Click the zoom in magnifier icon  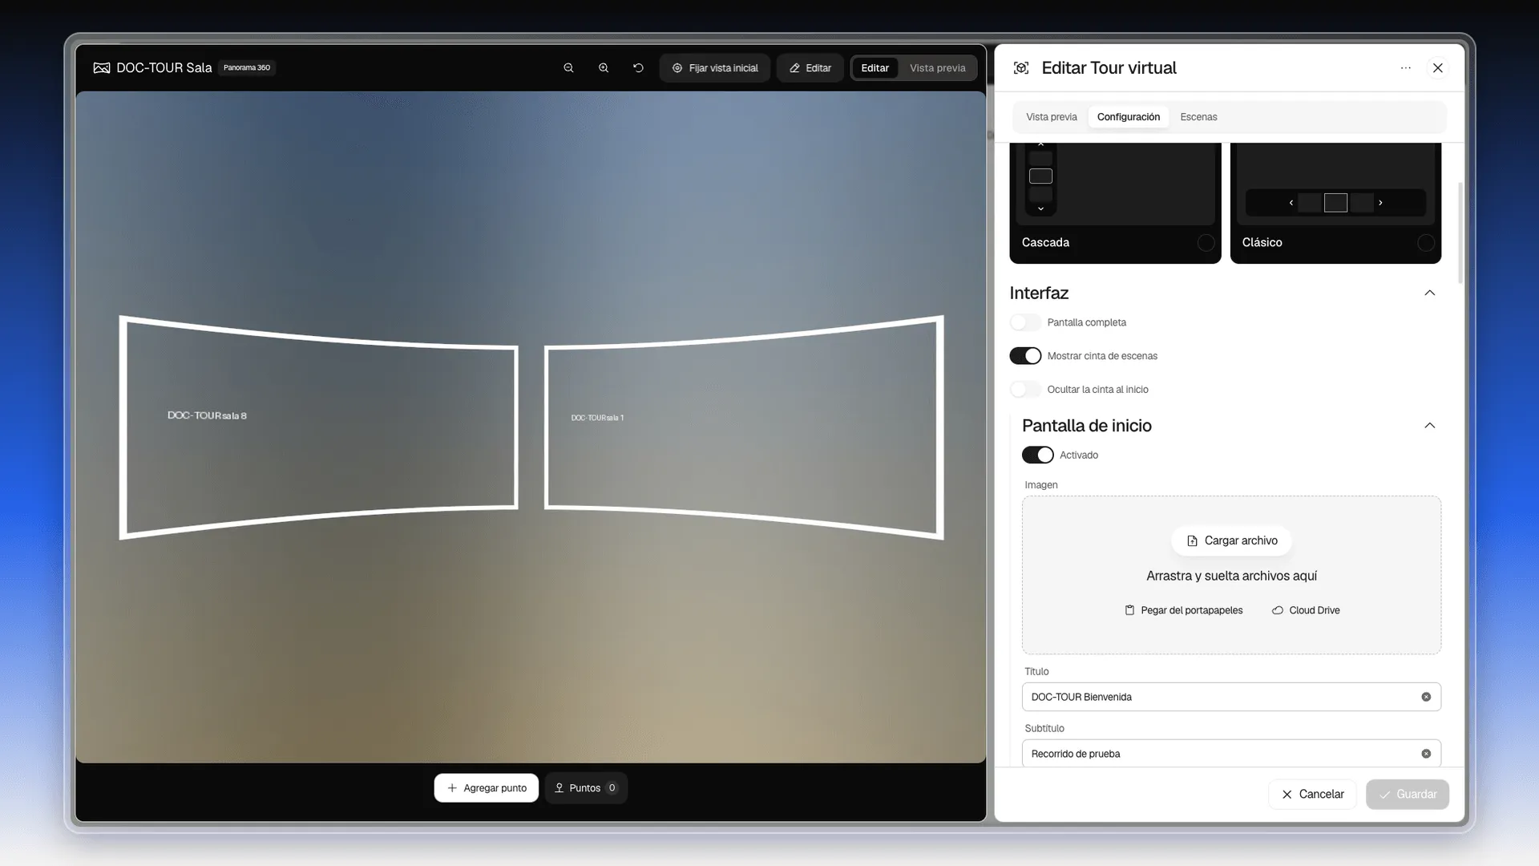[x=604, y=68]
